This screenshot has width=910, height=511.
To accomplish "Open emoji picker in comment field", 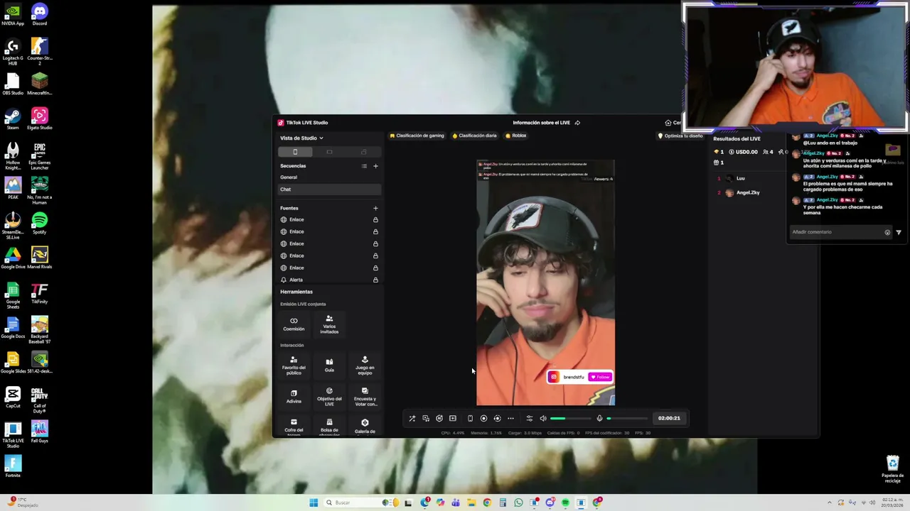I will pos(887,232).
